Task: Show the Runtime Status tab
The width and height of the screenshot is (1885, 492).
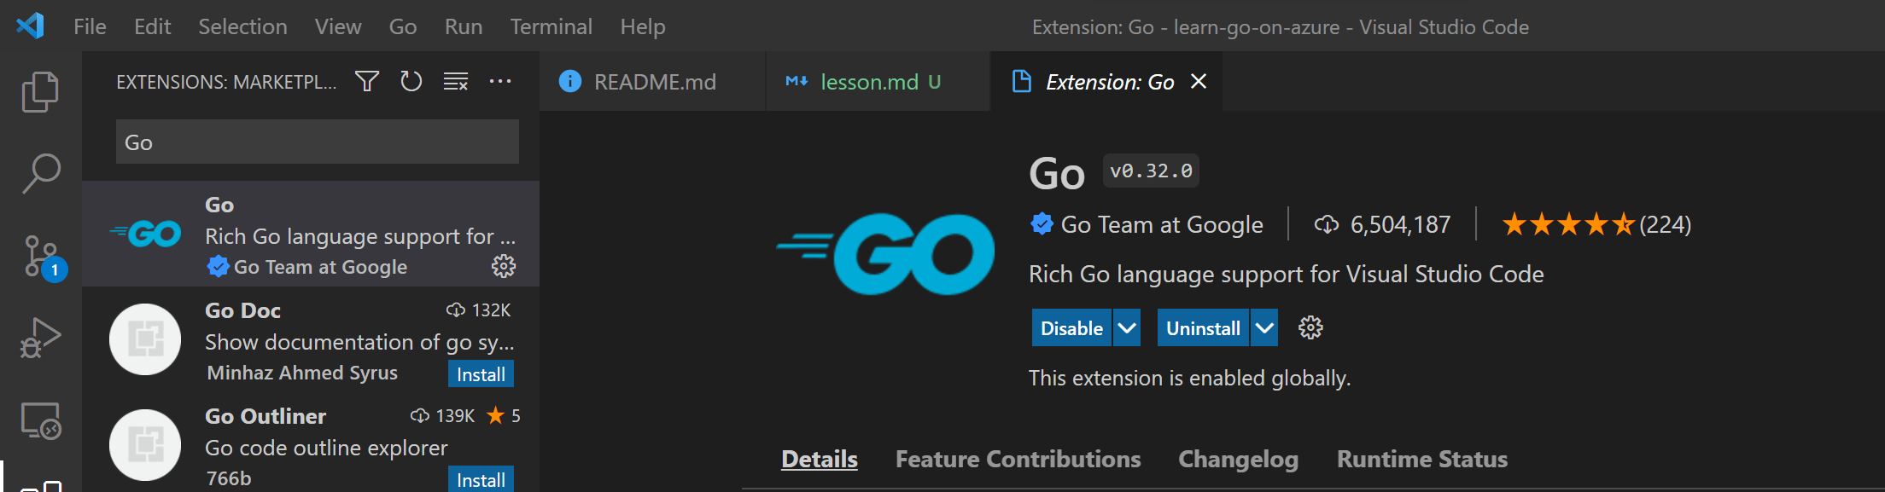Action: (x=1421, y=459)
